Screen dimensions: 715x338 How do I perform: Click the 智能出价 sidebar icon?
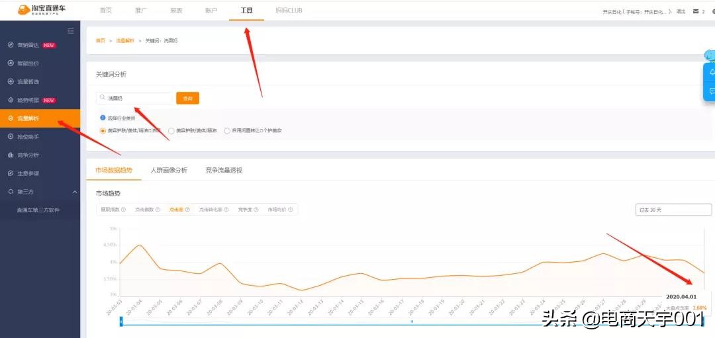(11, 63)
